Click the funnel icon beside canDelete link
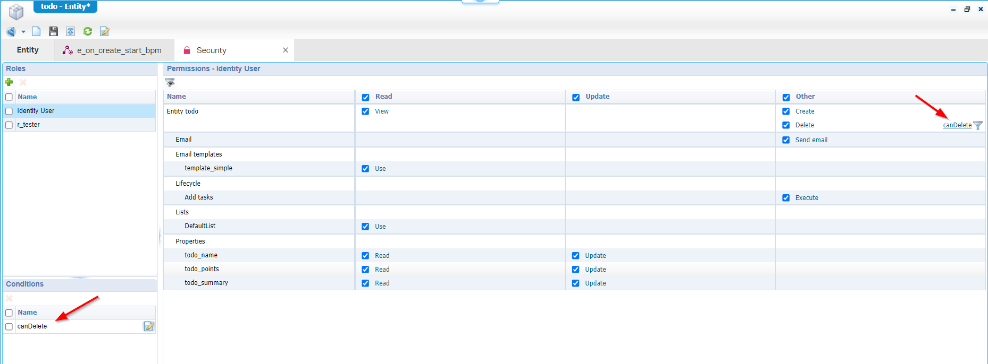The height and width of the screenshot is (364, 988). coord(978,125)
